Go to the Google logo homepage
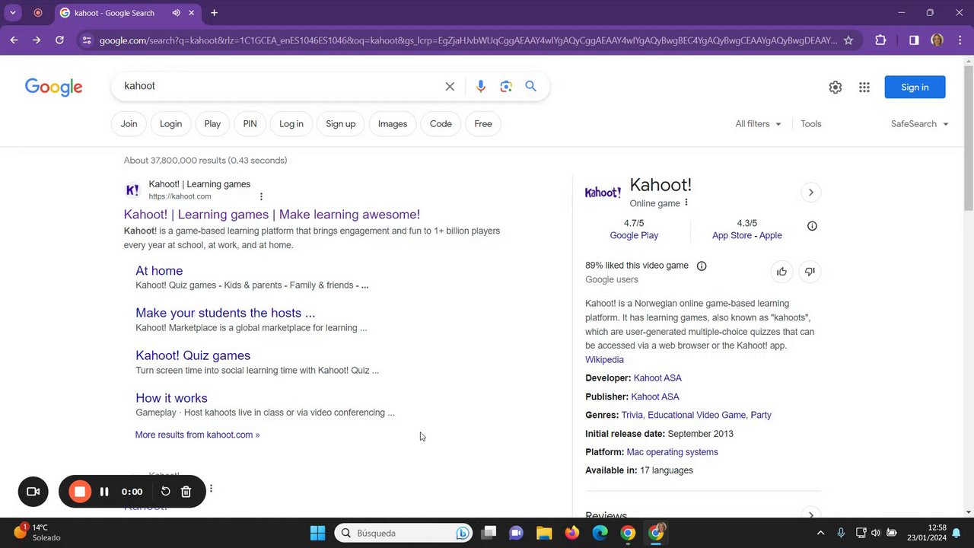974x548 pixels. 53,87
